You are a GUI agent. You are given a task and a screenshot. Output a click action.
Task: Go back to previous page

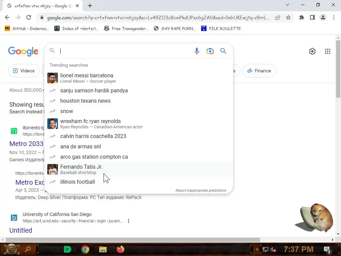tap(7, 17)
